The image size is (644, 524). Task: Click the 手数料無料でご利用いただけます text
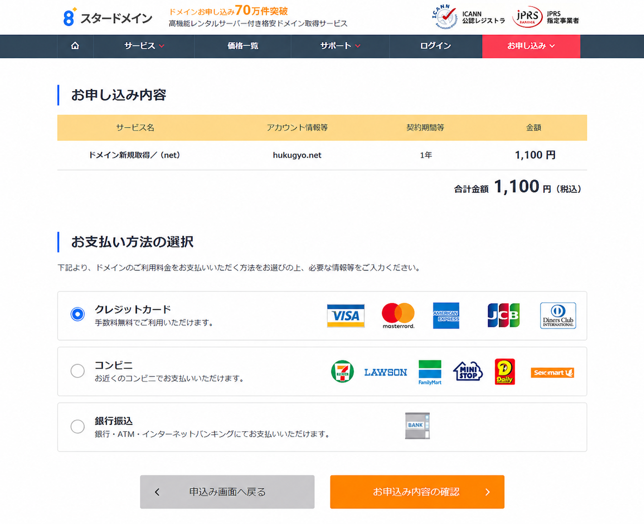point(155,323)
